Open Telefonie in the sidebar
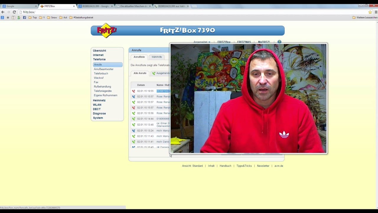Screen dimensions: 378x213 (x=99, y=59)
